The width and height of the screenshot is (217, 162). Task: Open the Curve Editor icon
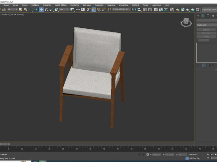pyautogui.click(x=161, y=9)
